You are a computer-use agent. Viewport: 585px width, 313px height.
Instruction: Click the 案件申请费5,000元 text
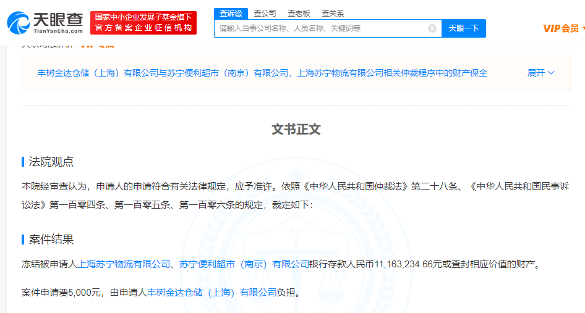tap(61, 293)
